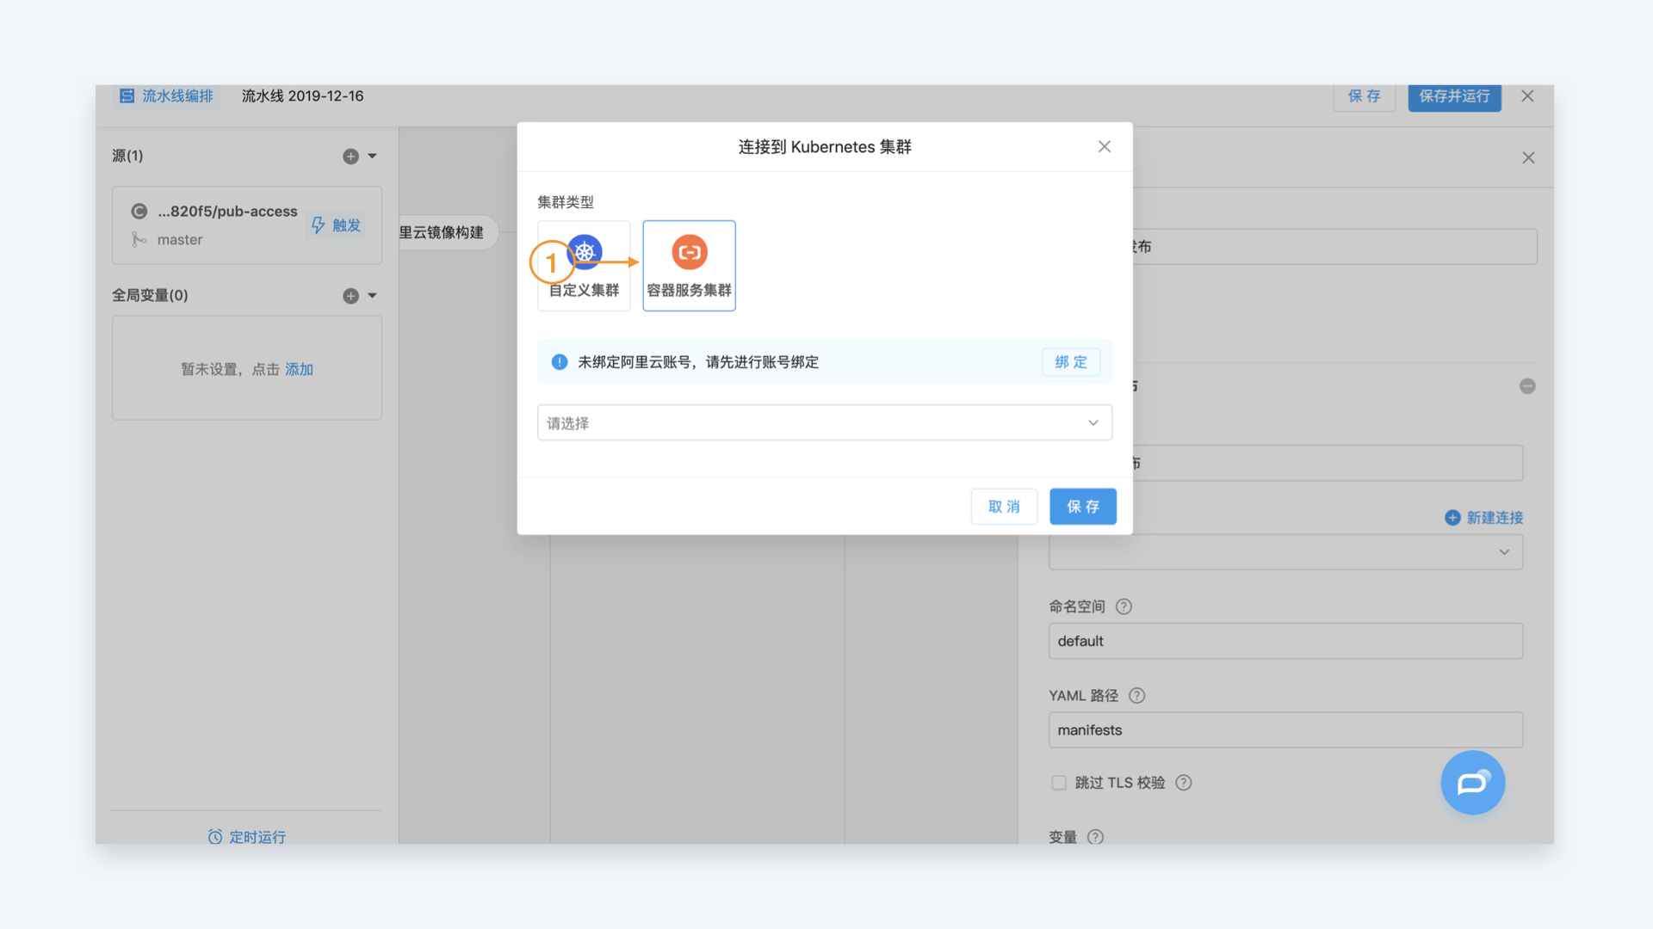Click the gray minus remove icon in right panel

click(1528, 386)
